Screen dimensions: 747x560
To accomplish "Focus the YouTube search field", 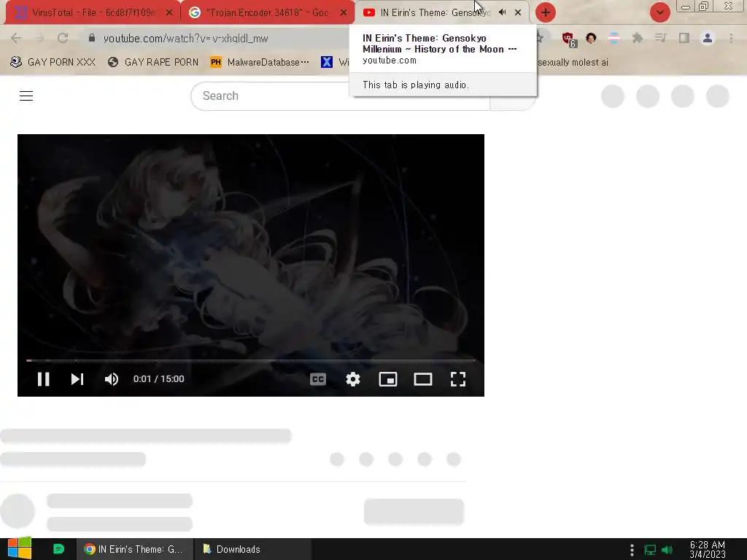I will point(340,96).
